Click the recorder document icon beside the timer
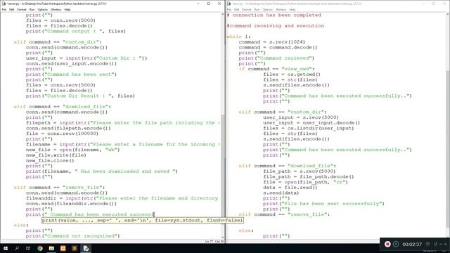The height and width of the screenshot is (253, 450). pos(427,244)
